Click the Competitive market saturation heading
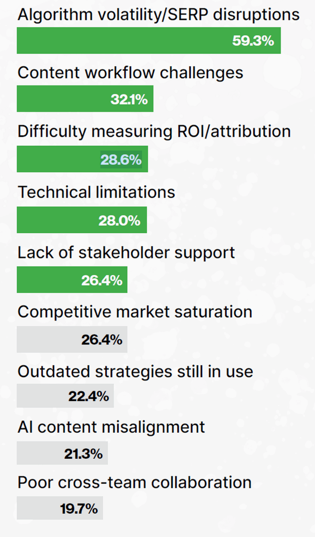This screenshot has width=315, height=537. tap(135, 312)
